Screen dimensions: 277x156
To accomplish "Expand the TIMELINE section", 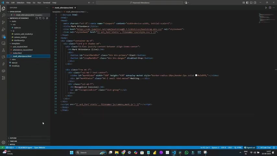I will click(13, 141).
